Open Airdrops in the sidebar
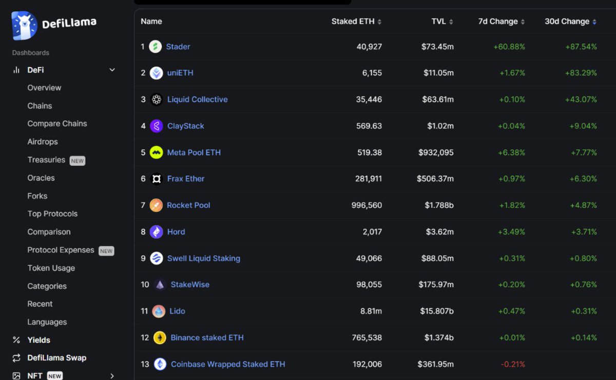Viewport: 616px width, 380px height. click(43, 142)
